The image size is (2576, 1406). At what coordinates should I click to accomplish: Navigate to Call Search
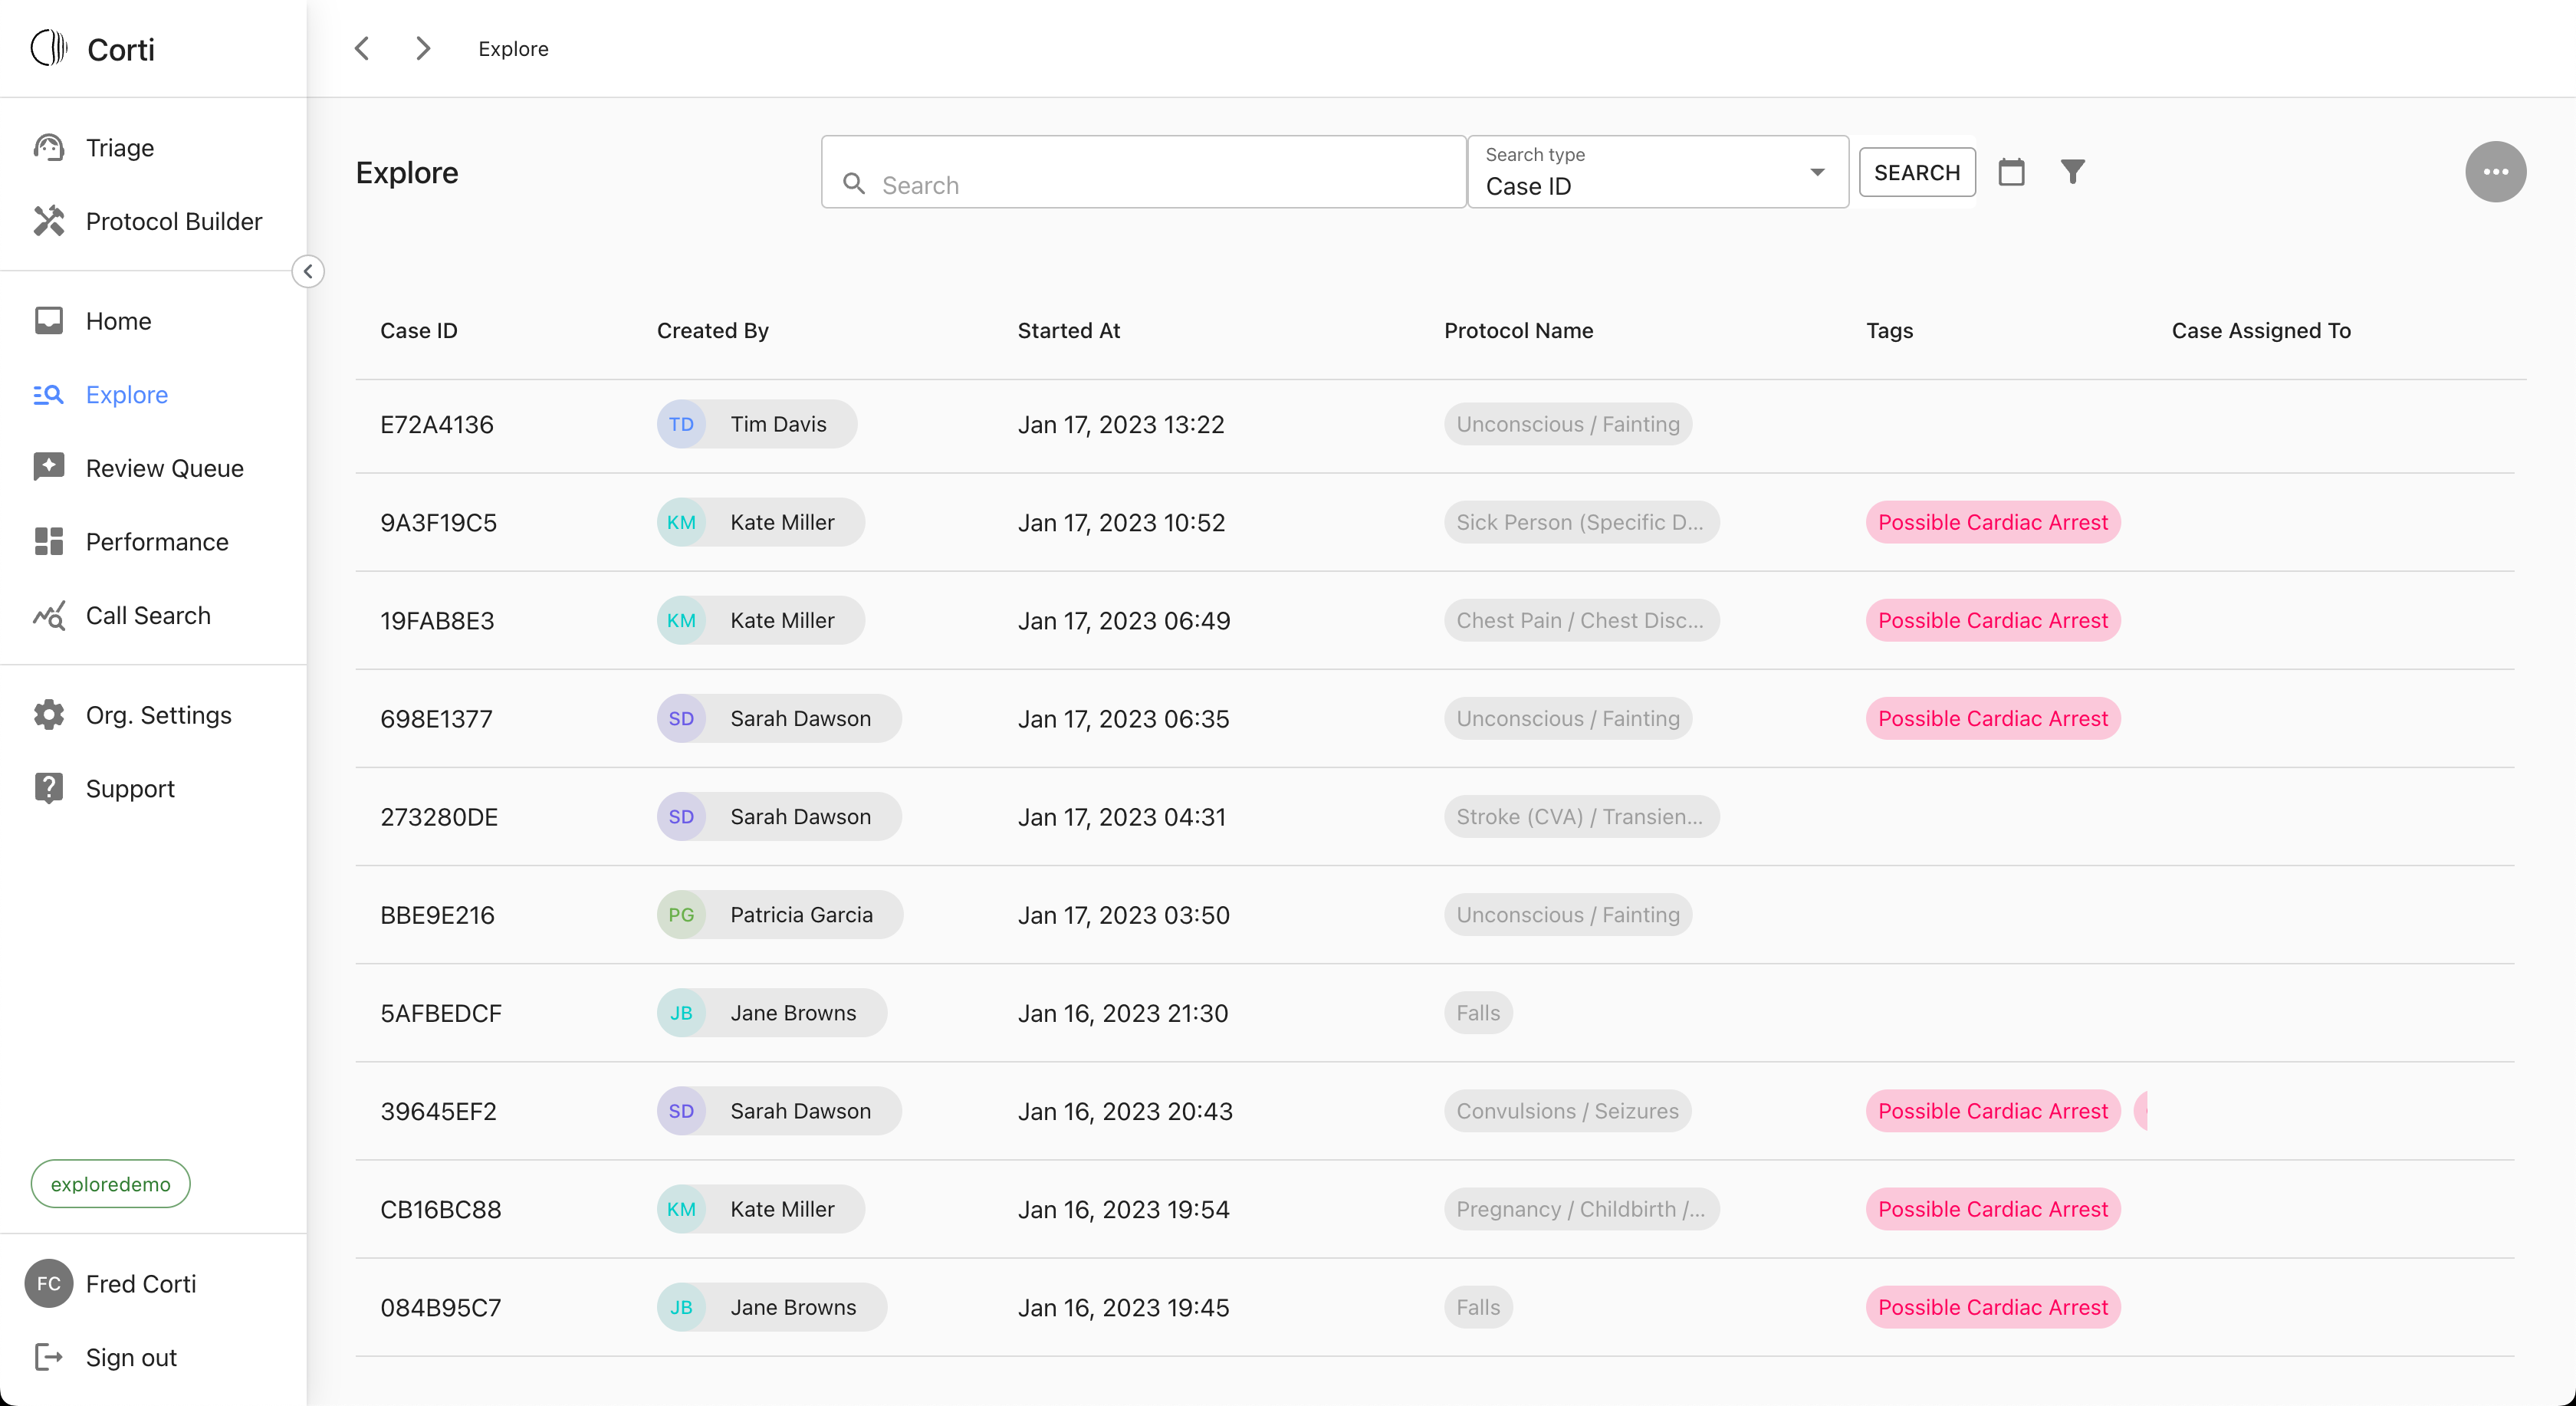tap(147, 615)
